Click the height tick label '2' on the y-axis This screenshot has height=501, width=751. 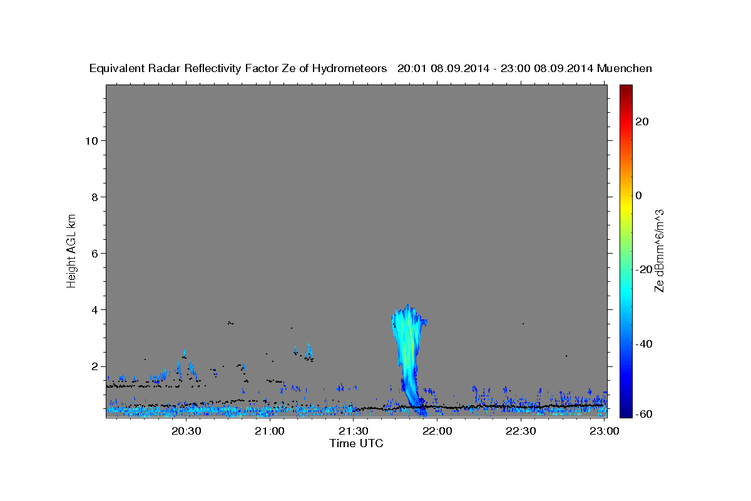pos(96,366)
